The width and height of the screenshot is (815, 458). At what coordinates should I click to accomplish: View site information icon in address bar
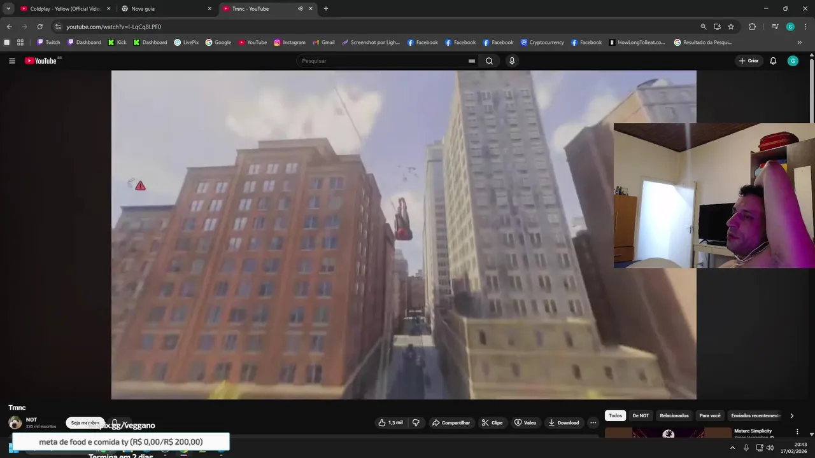tap(58, 27)
